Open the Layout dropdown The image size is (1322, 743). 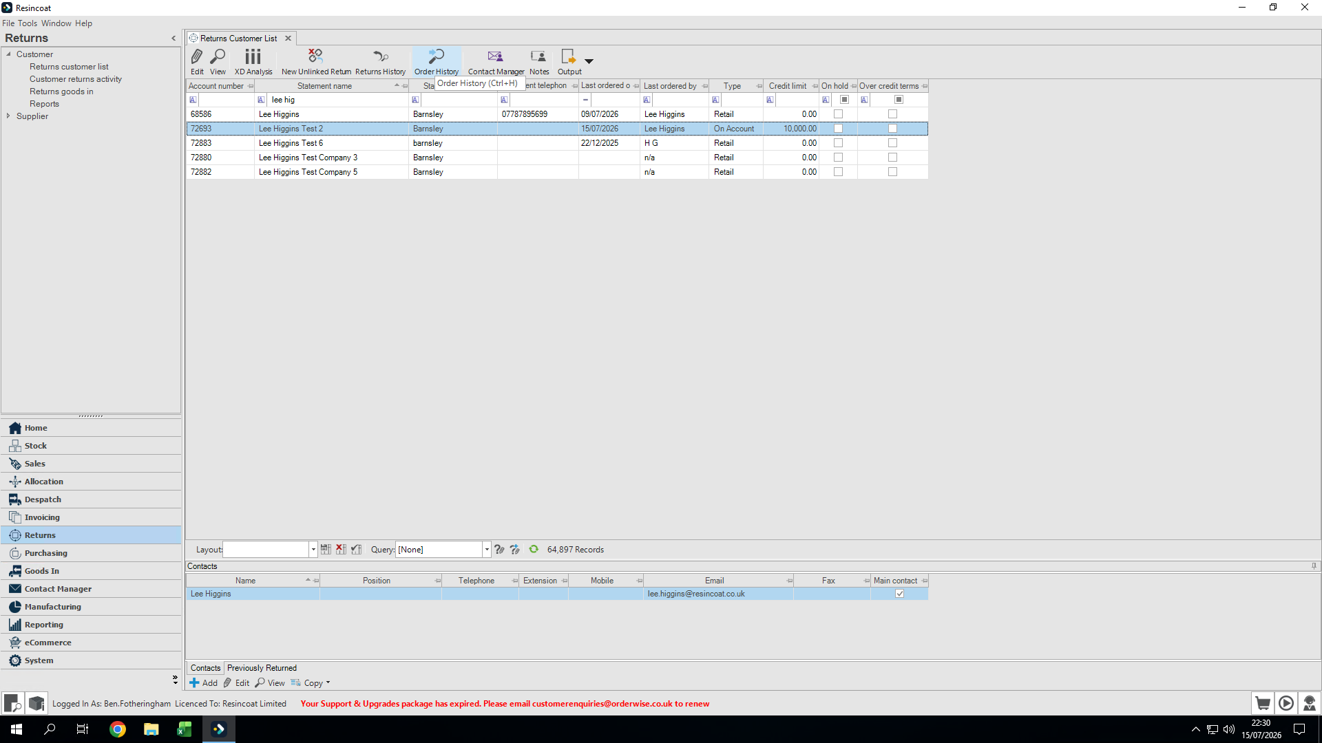pyautogui.click(x=313, y=549)
